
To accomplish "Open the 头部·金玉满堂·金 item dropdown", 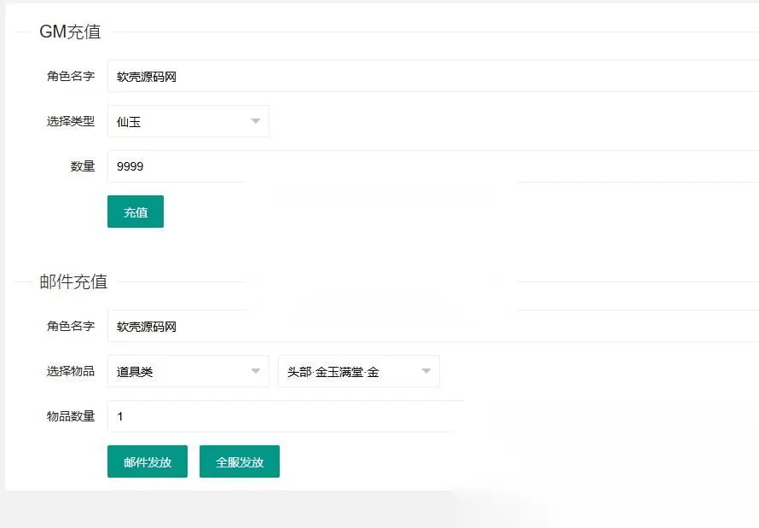I will [x=359, y=371].
